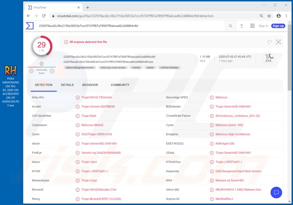
Task: Click the alert icon beside SecureAge APEX Malicious
Action: click(212, 97)
